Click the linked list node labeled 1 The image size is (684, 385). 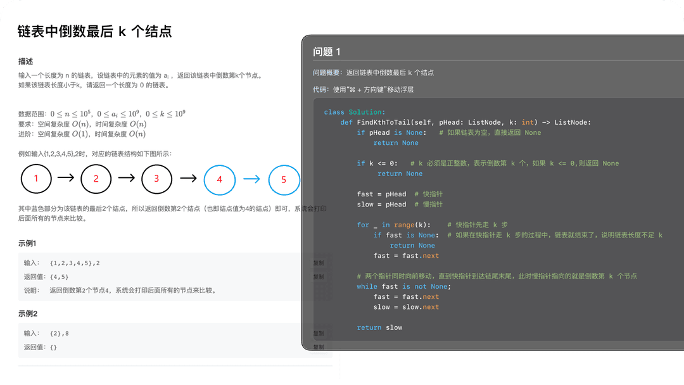36,179
